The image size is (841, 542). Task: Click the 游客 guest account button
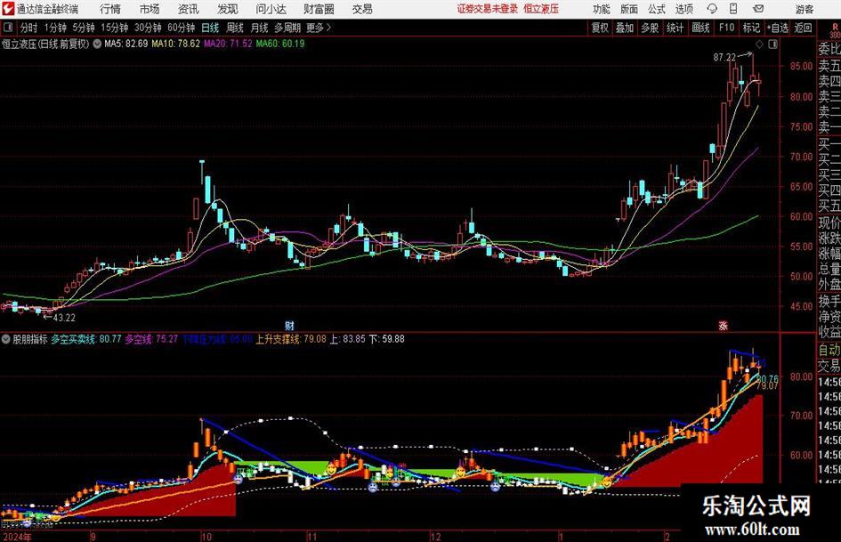[x=805, y=9]
